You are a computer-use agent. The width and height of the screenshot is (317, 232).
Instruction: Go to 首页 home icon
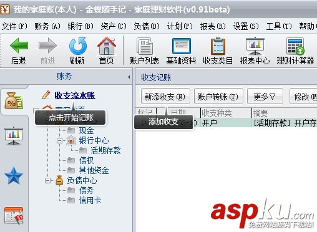[107, 46]
